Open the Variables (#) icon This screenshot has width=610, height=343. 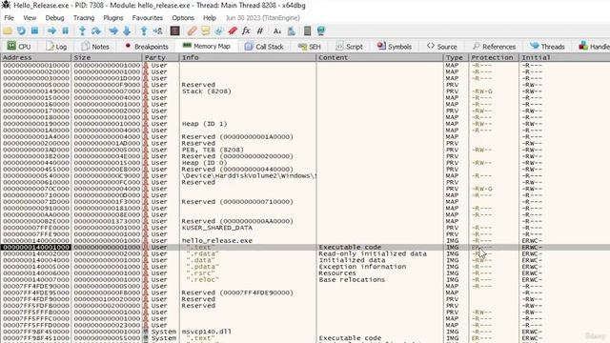[260, 30]
